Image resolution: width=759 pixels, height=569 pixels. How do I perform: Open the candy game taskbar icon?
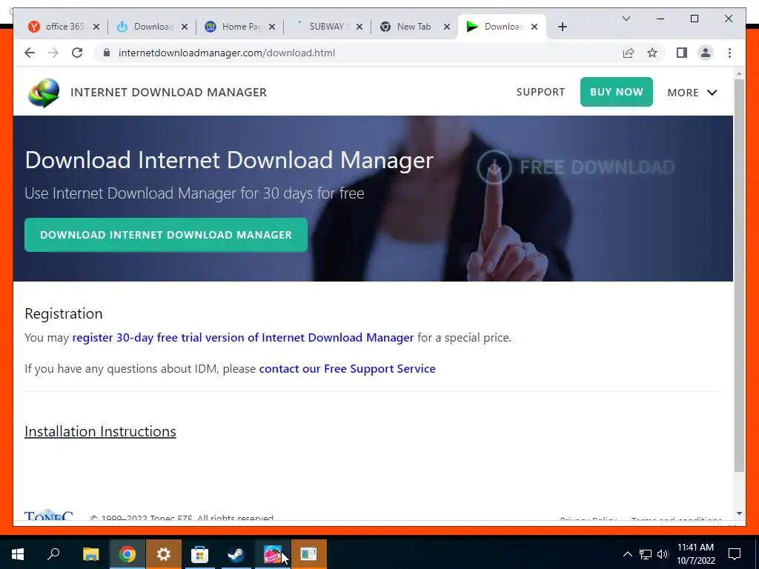coord(273,554)
